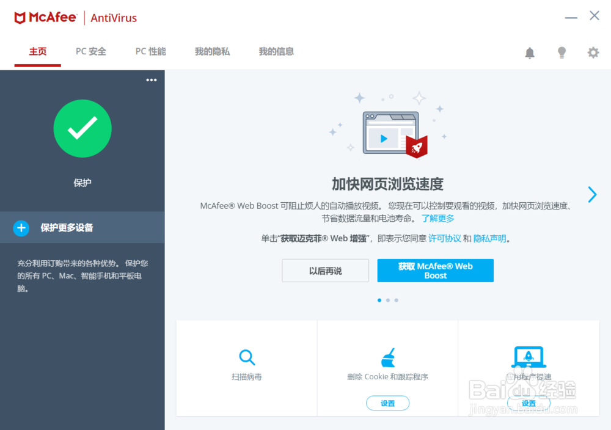Switch to the PC 安全 tab
611x430 pixels.
[x=91, y=51]
